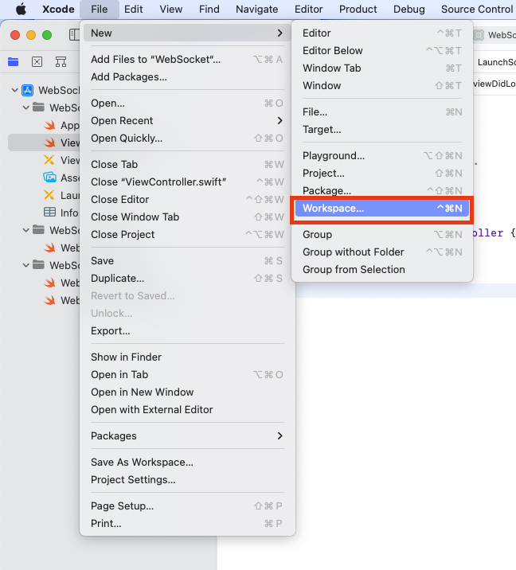Choose Print… menu item
Viewport: 516px width, 570px height.
[x=186, y=524]
